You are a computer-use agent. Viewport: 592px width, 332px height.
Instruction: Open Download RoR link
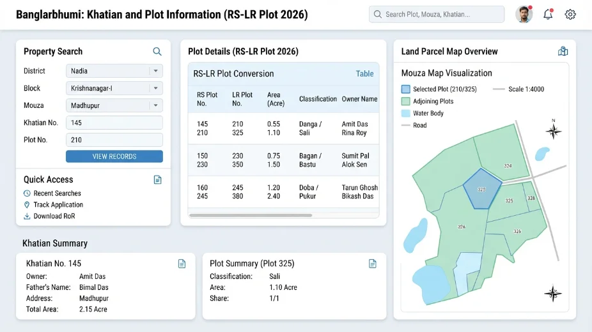point(54,216)
